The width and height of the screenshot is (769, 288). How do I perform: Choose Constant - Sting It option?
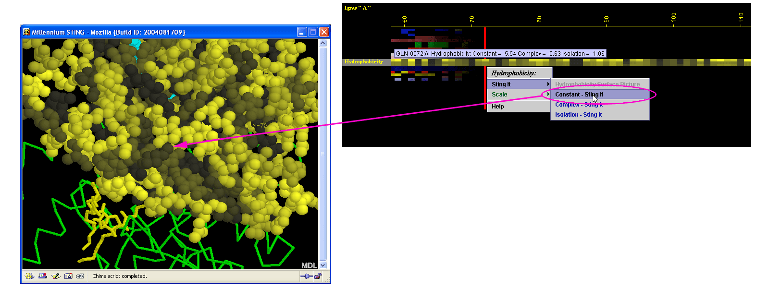pos(600,95)
